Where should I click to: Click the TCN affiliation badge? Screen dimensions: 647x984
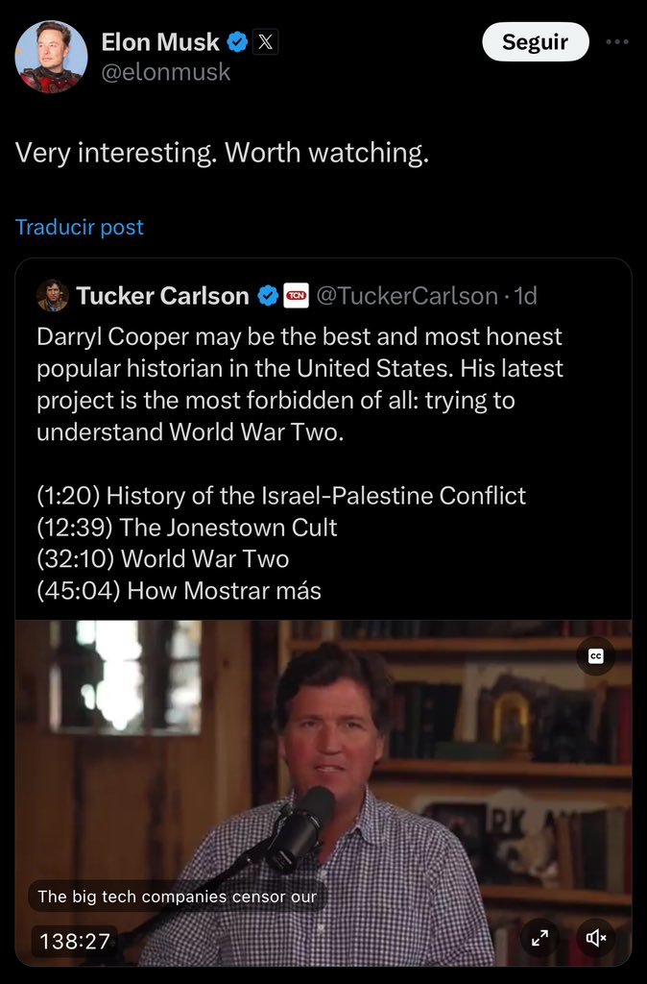click(x=297, y=296)
